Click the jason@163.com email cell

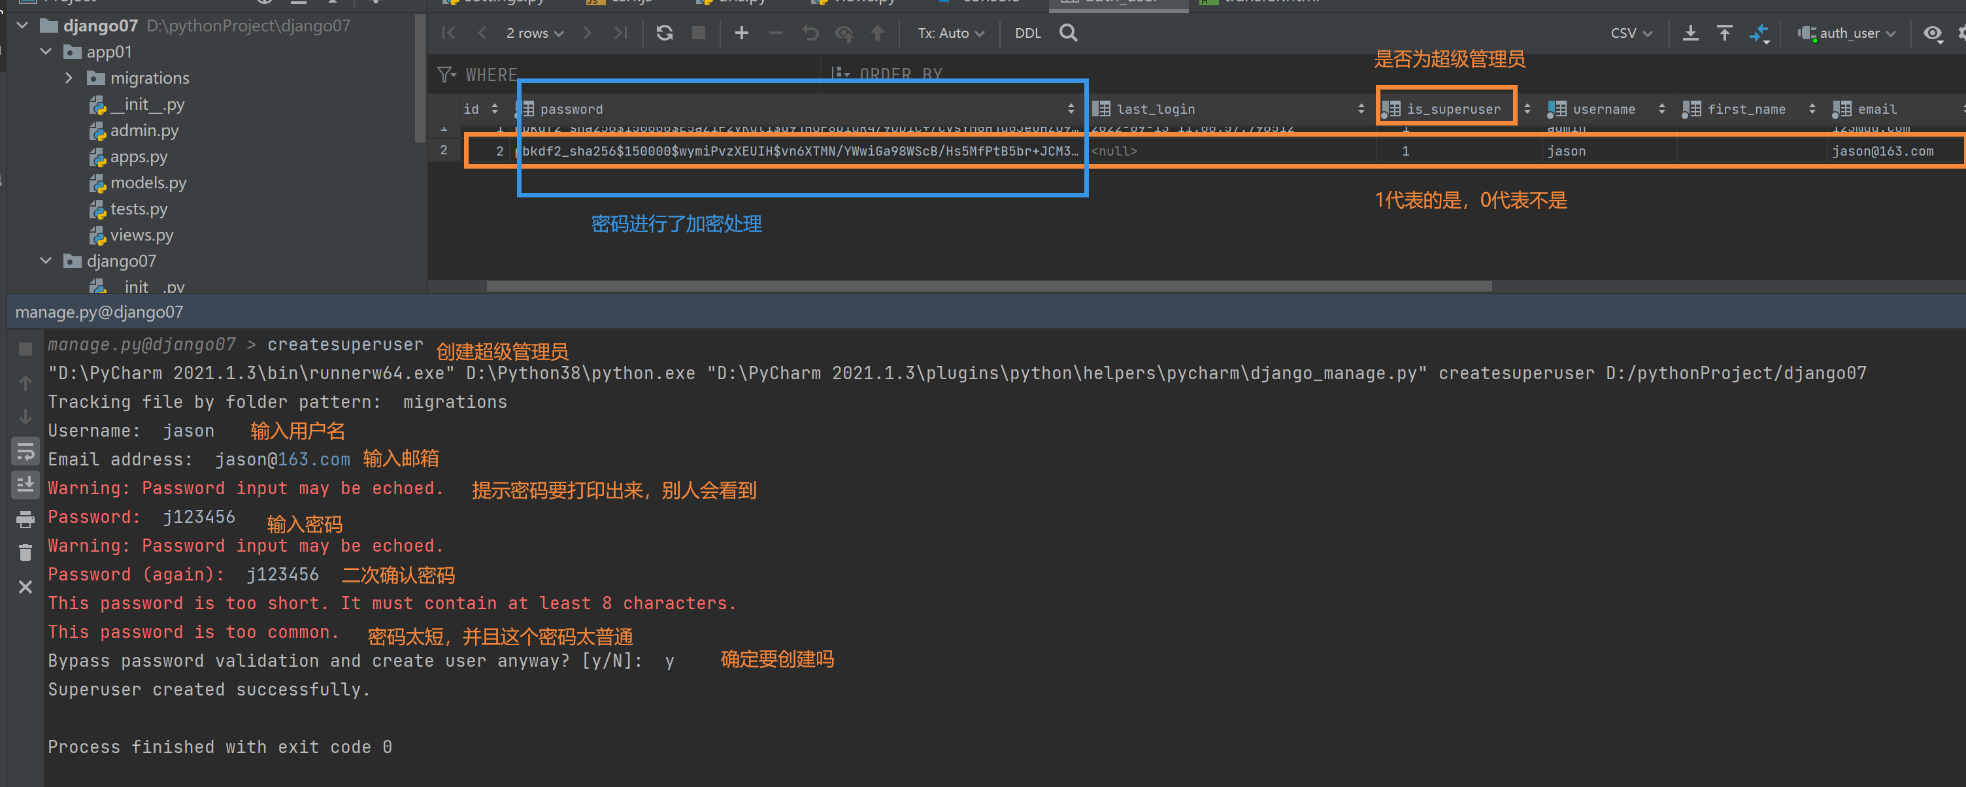[x=1882, y=151]
